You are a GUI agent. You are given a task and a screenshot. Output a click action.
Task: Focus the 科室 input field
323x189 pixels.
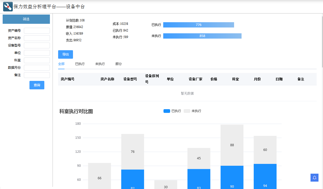37,60
